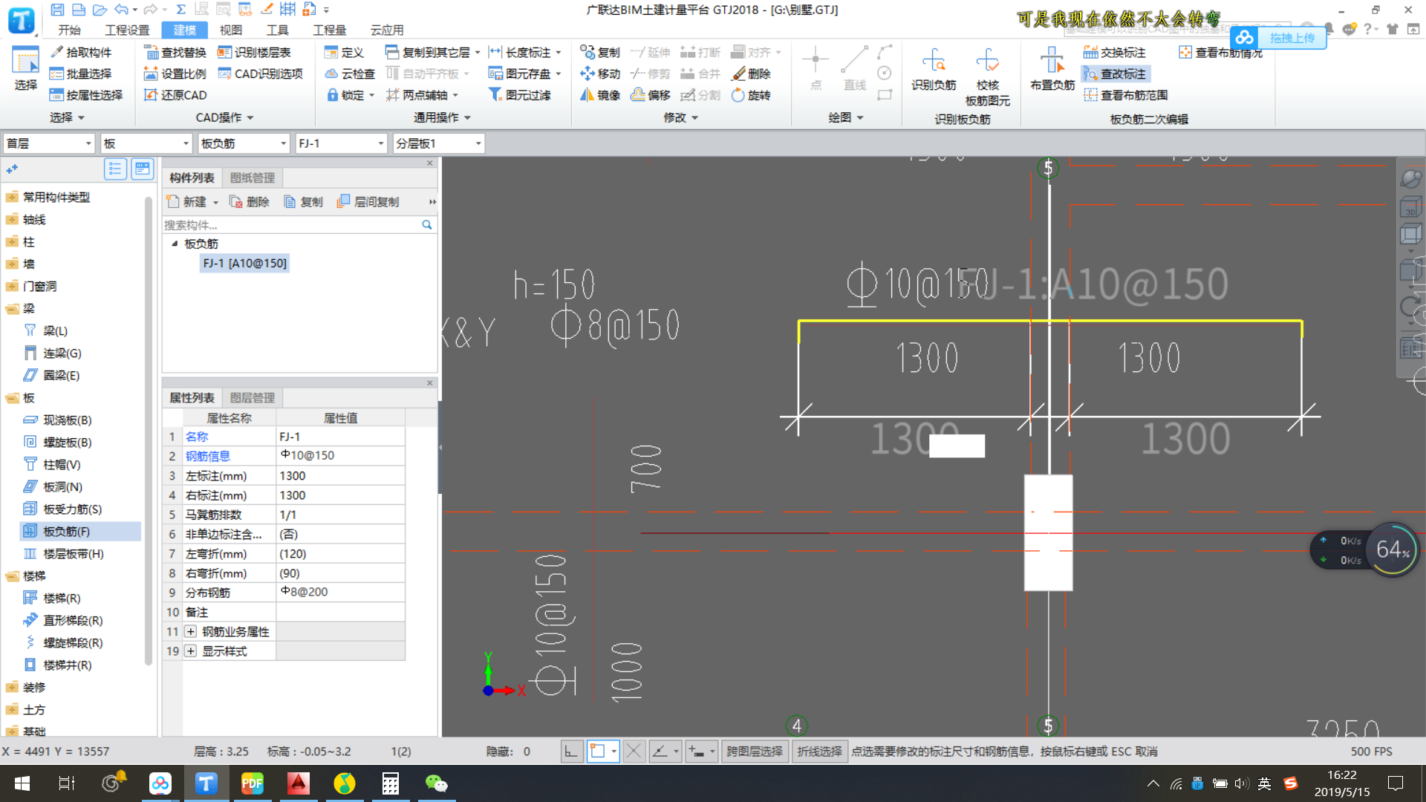Switch navigation tree to list view icon
The image size is (1426, 802).
115,169
